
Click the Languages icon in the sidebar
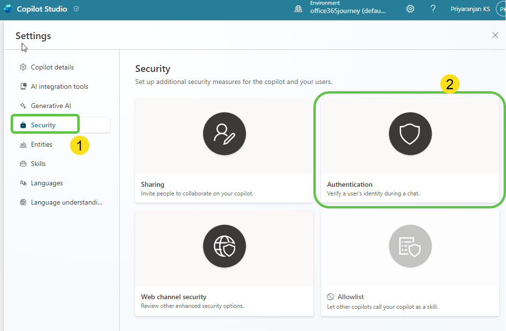coord(22,182)
